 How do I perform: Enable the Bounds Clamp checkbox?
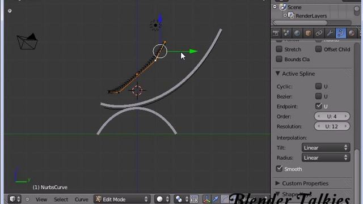[x=279, y=59]
